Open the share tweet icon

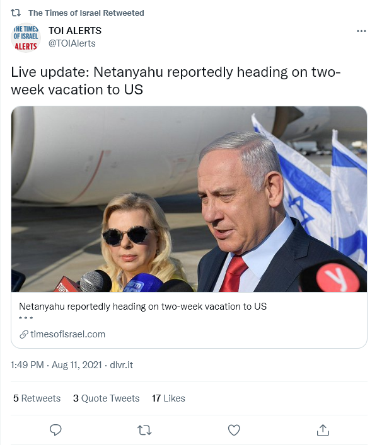pyautogui.click(x=323, y=430)
